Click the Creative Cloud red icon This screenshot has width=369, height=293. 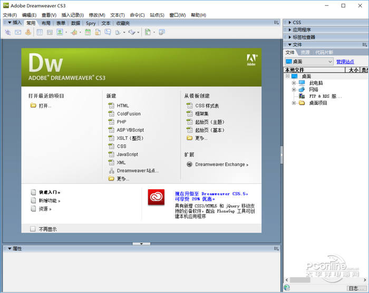coord(156,197)
